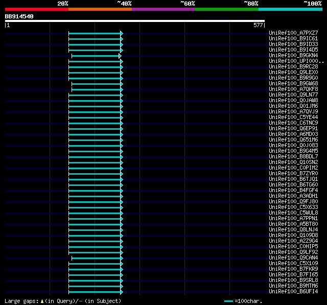Viewport: 327px width, 305px height.
Task: Select hit label UniRef100_A7QVJ9
Action: point(293,112)
